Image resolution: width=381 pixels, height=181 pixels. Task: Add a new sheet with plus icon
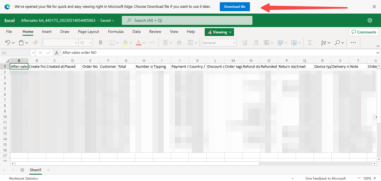[x=49, y=170]
